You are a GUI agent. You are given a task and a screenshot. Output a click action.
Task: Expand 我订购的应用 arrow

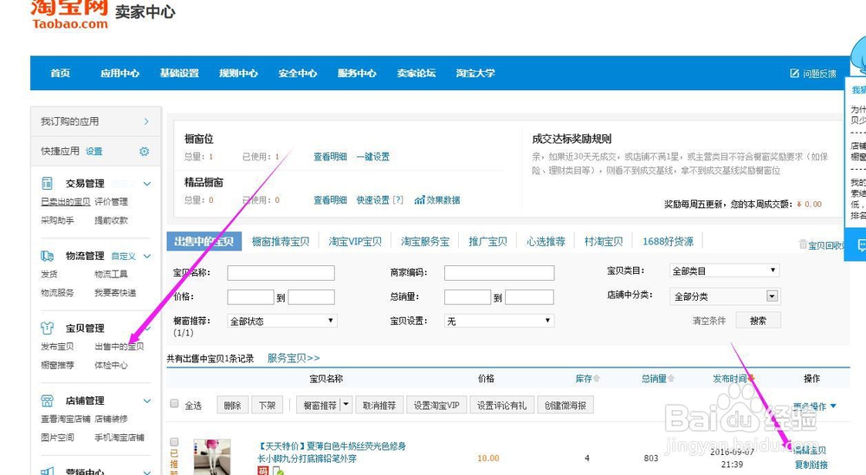point(146,121)
